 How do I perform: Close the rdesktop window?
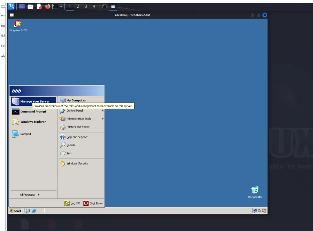[265, 15]
